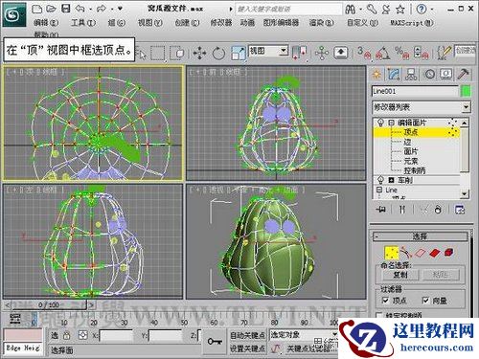Screen dimensions: 479x359
Task: Open the Modify command panel tab
Action: click(x=394, y=74)
